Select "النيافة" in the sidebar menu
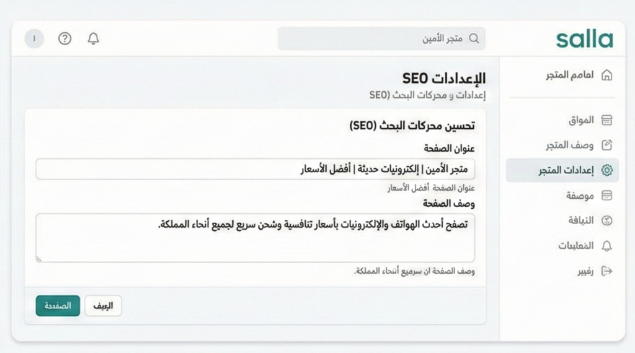635x353 pixels. 580,220
